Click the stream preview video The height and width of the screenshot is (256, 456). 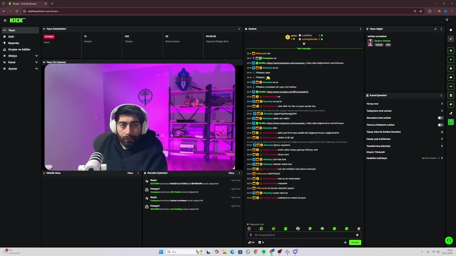pos(140,117)
